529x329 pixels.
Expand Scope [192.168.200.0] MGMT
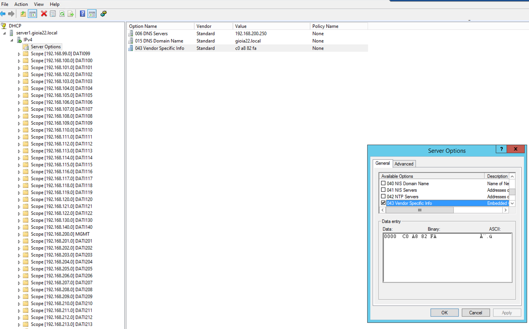pyautogui.click(x=19, y=235)
